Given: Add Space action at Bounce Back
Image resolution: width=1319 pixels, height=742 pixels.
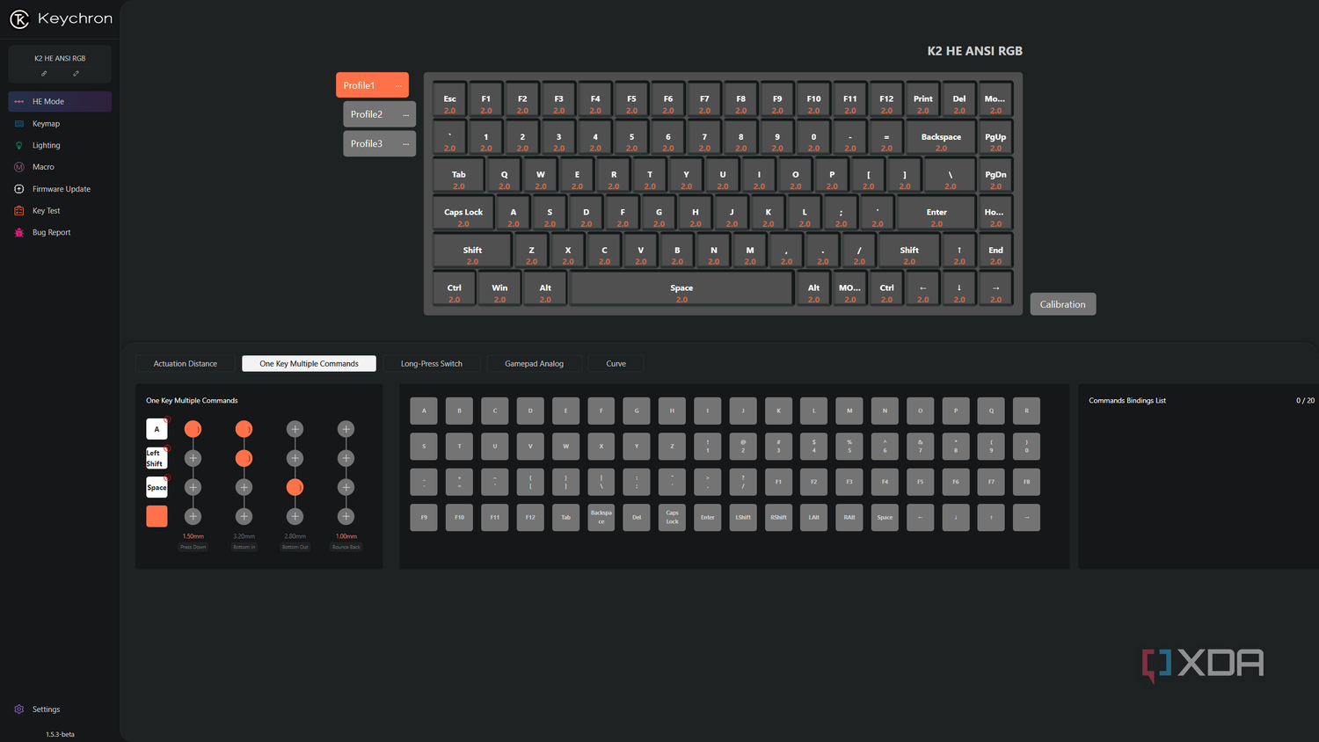Looking at the screenshot, I should 346,487.
